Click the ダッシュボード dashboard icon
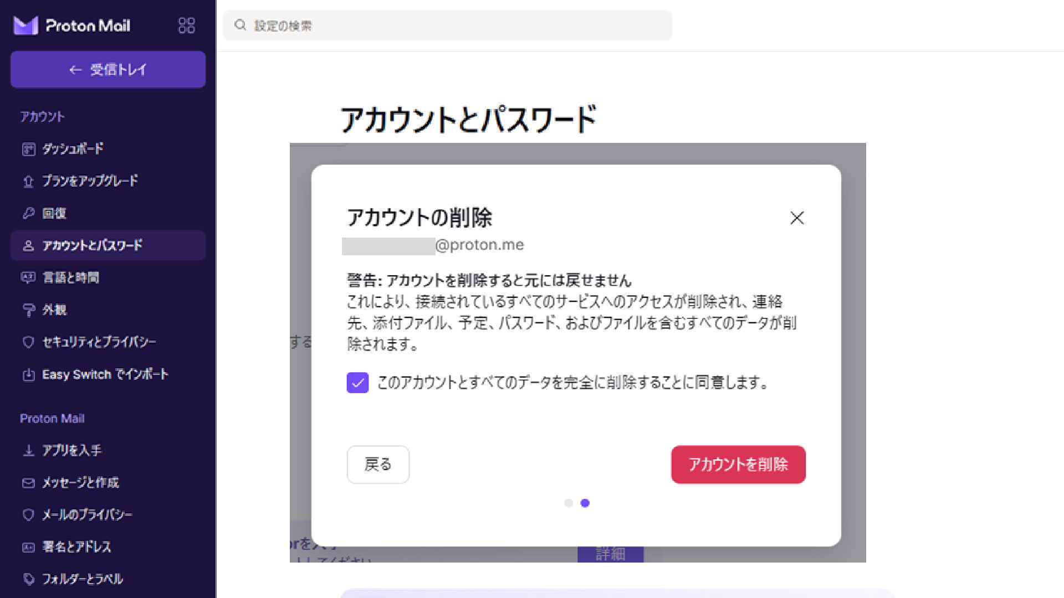This screenshot has height=598, width=1064. click(x=28, y=149)
